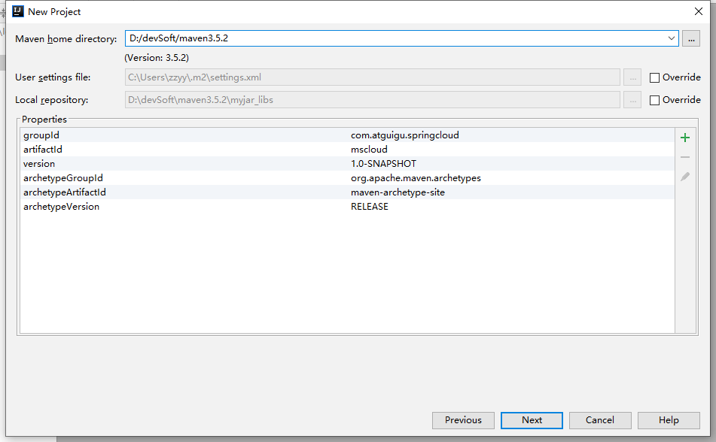Click the Next button
The height and width of the screenshot is (442, 716).
tap(532, 420)
